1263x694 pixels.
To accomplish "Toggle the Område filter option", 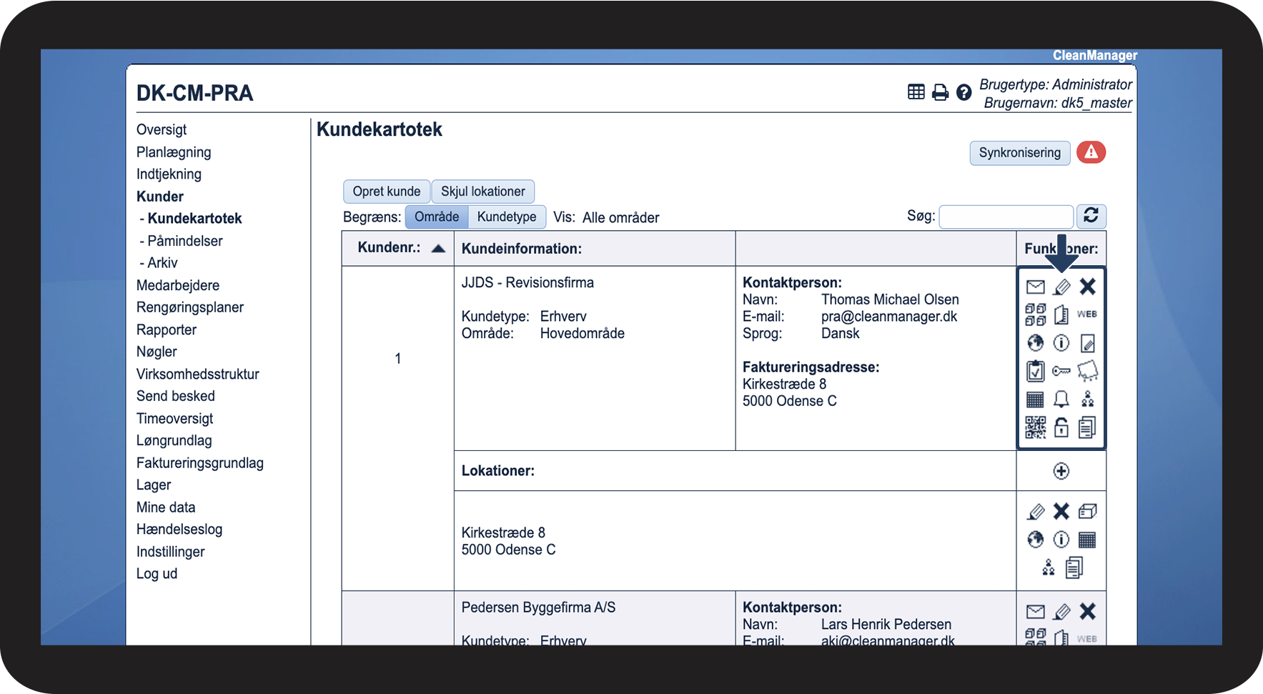I will coord(437,217).
